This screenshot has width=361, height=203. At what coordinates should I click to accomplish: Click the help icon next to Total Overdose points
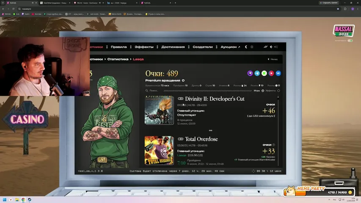274,145
